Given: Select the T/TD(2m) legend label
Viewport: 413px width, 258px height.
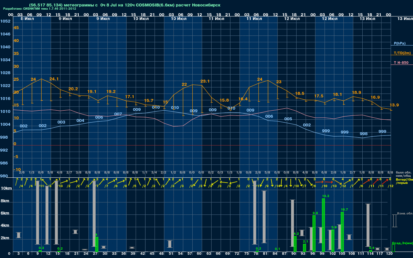Looking at the screenshot, I should 402,53.
